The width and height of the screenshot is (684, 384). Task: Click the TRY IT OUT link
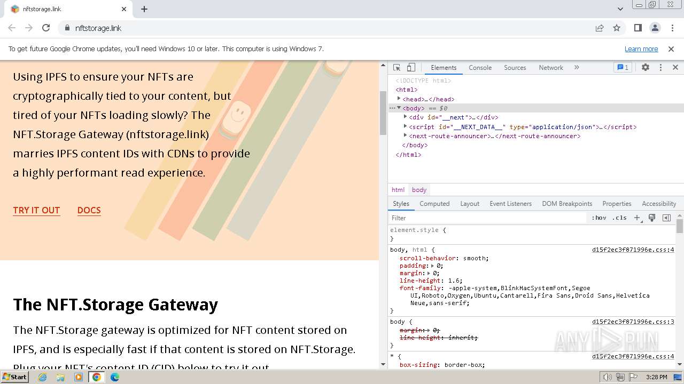coord(36,210)
